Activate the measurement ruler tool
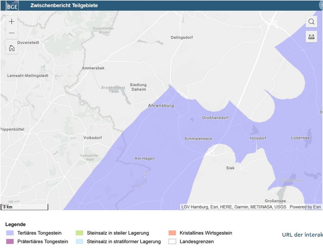Image resolution: width=323 pixels, height=249 pixels. coord(311,37)
